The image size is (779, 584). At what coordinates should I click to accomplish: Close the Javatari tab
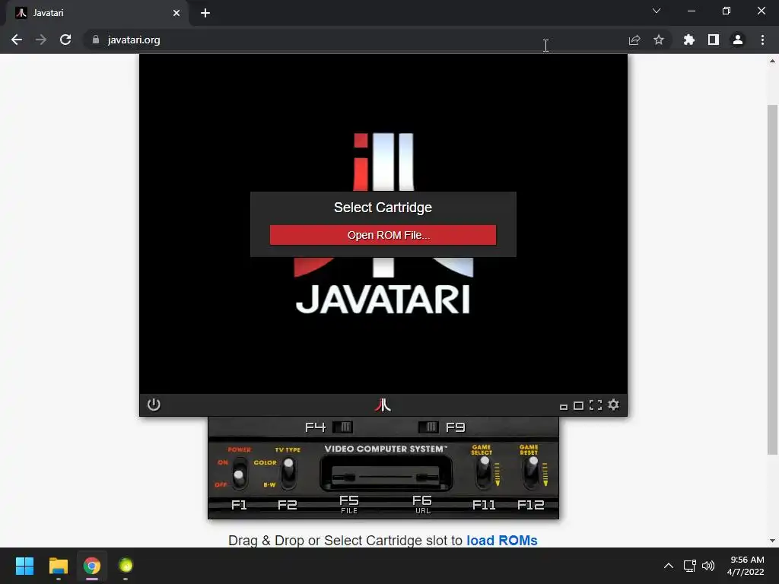click(x=176, y=13)
